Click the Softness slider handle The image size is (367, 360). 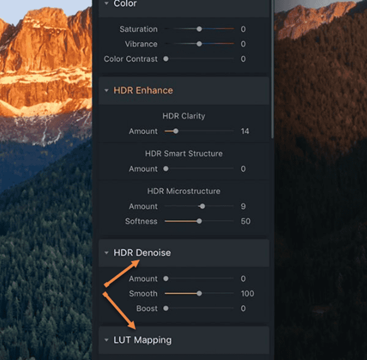click(x=199, y=221)
